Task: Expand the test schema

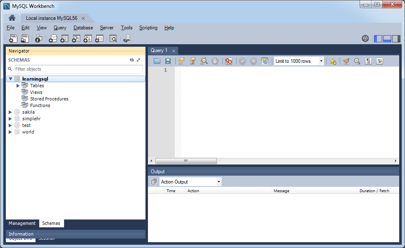Action: 10,125
